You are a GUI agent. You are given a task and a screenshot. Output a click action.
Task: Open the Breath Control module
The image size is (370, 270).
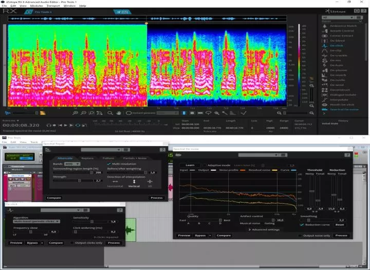(342, 31)
